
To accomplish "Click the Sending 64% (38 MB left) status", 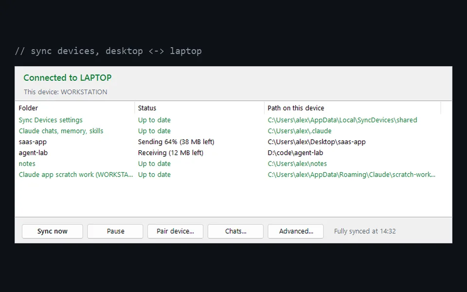I will [x=176, y=142].
